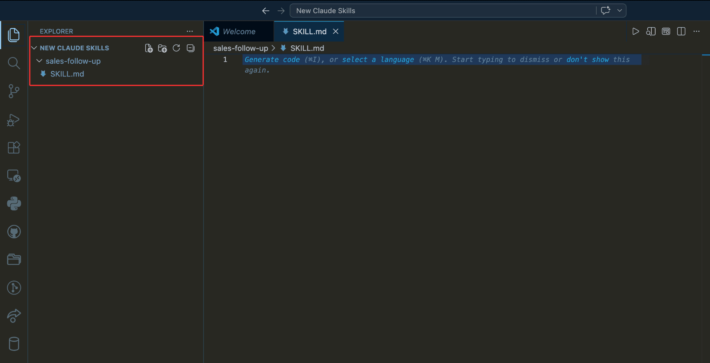Open the Live Share arrow icon
Screen dimensions: 710x363
pos(14,316)
